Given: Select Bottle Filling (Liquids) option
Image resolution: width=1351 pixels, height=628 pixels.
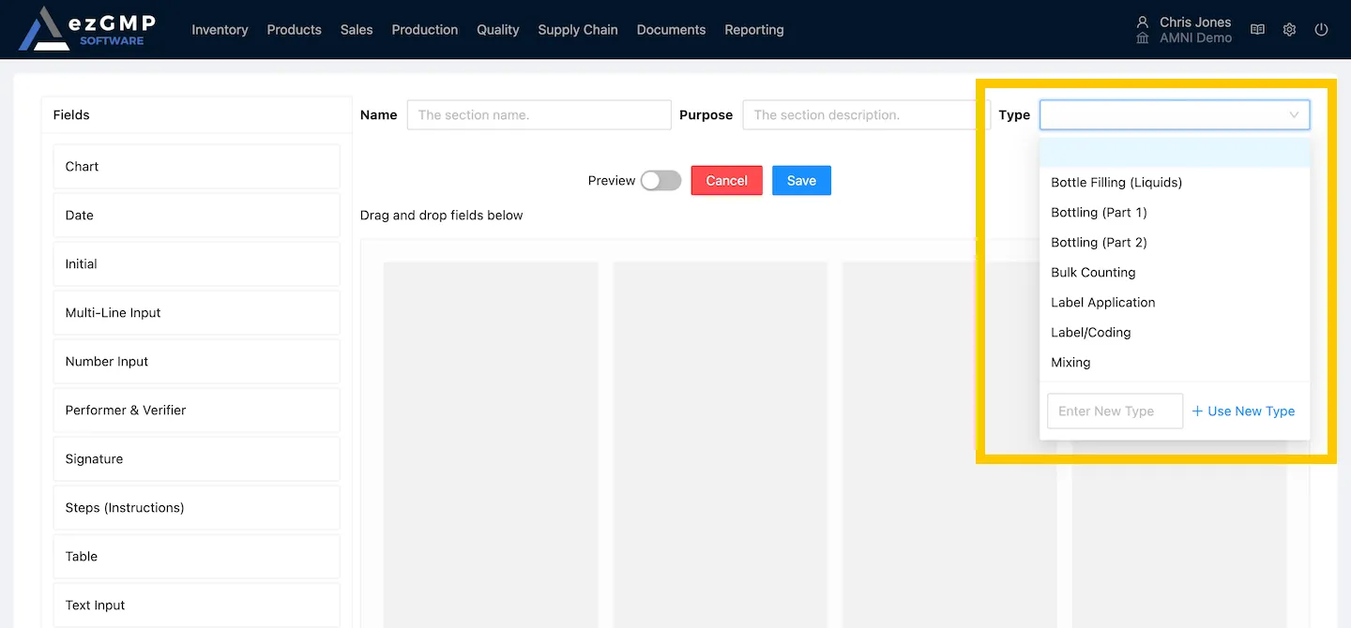Looking at the screenshot, I should [1116, 183].
